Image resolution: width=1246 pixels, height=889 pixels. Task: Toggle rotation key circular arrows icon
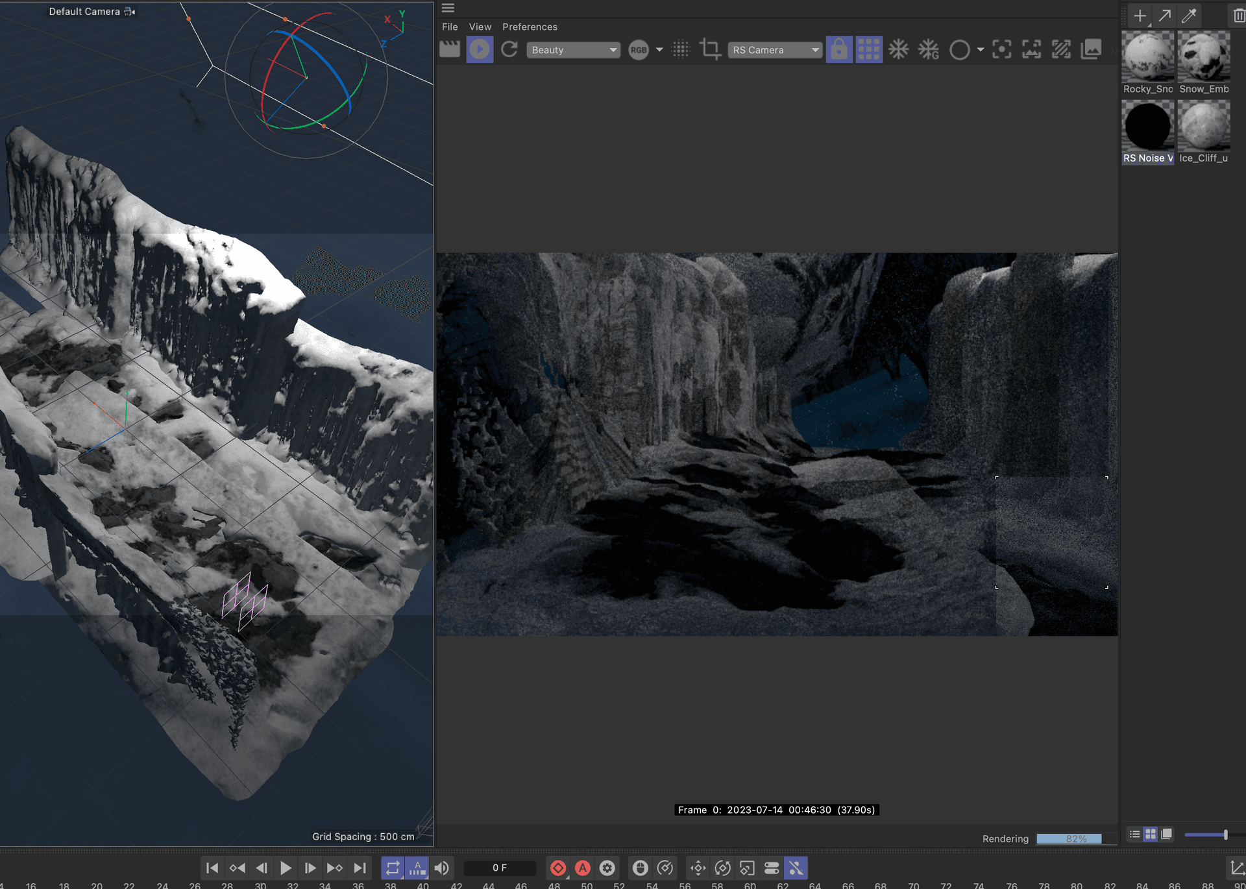[722, 868]
